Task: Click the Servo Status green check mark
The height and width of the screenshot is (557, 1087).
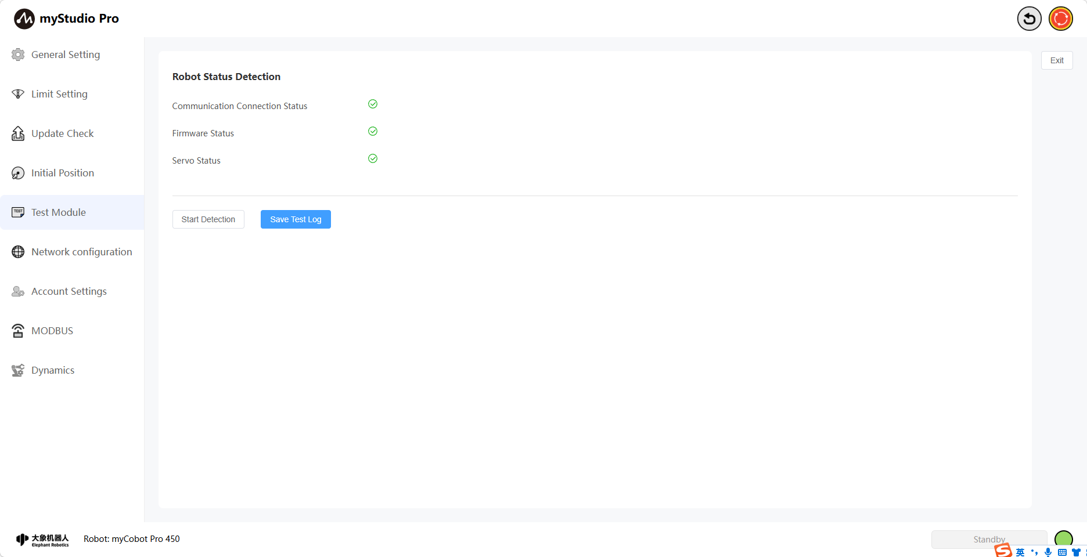Action: [373, 158]
